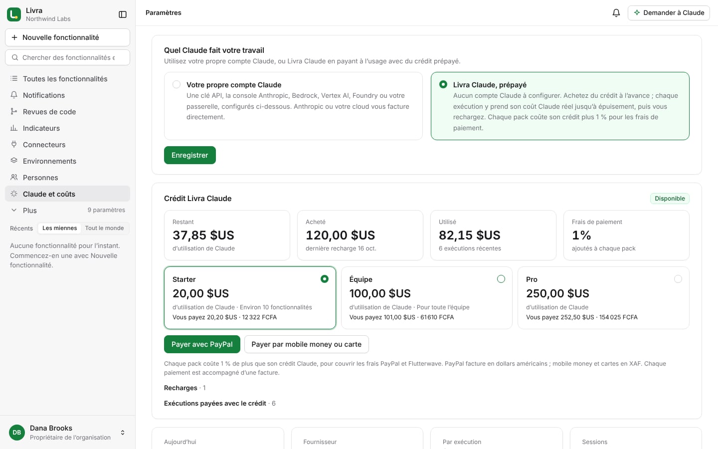718x449 pixels.
Task: Click the magnifier icon in the search box
Action: pos(15,57)
